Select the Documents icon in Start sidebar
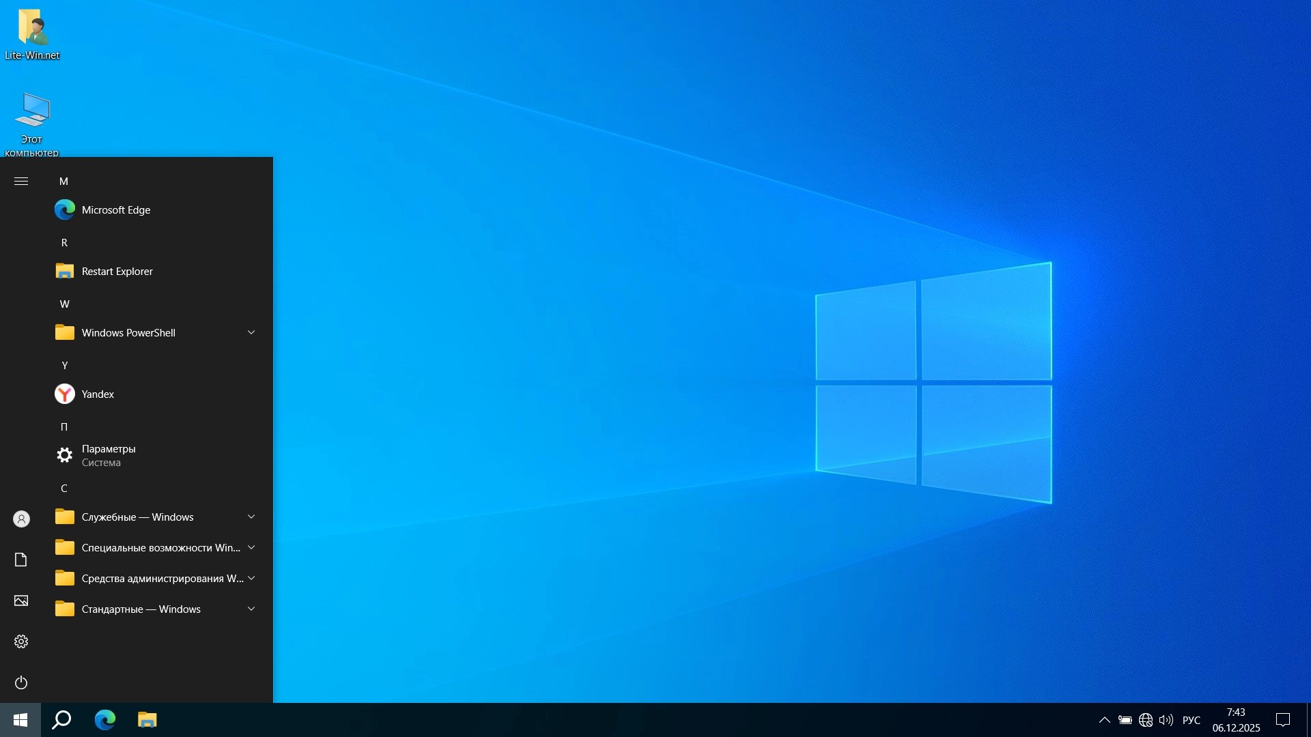Viewport: 1311px width, 737px height. [x=21, y=560]
